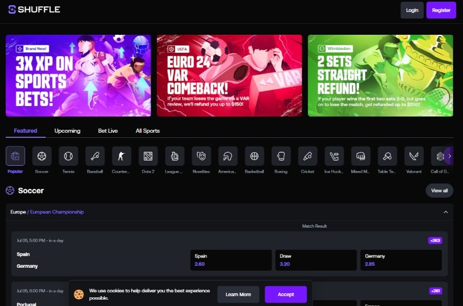Select the Valorant category icon

point(414,156)
